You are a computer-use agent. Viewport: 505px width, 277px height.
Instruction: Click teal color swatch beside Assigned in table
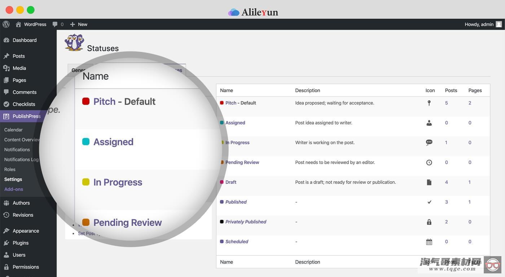coord(222,122)
